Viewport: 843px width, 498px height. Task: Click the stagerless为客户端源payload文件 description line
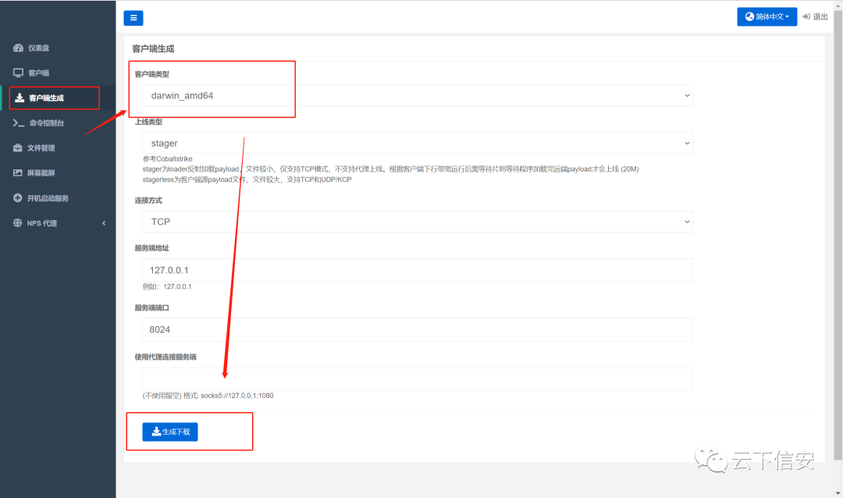click(x=247, y=180)
